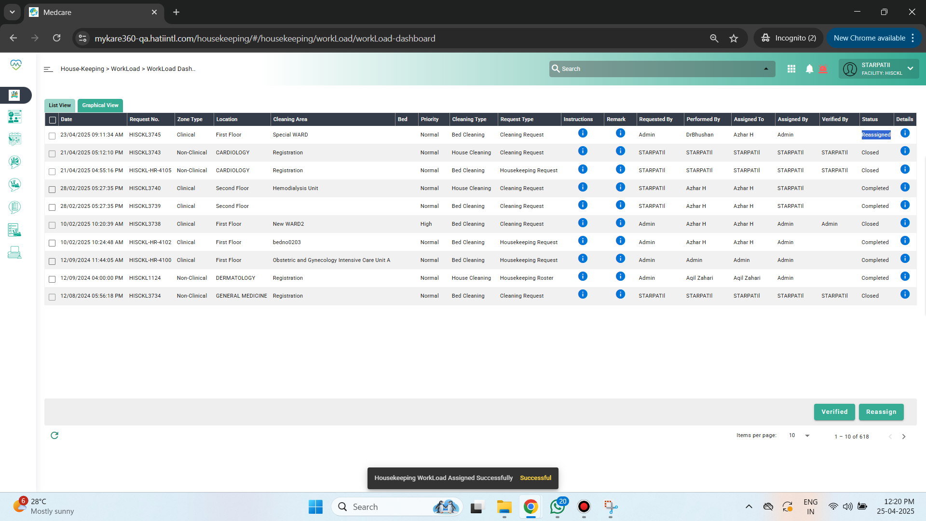
Task: Open Snipping Tool from the taskbar
Action: click(x=611, y=507)
